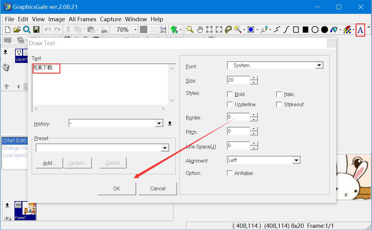The image size is (372, 230).
Task: Confirm Draw Text with OK button
Action: (x=117, y=188)
